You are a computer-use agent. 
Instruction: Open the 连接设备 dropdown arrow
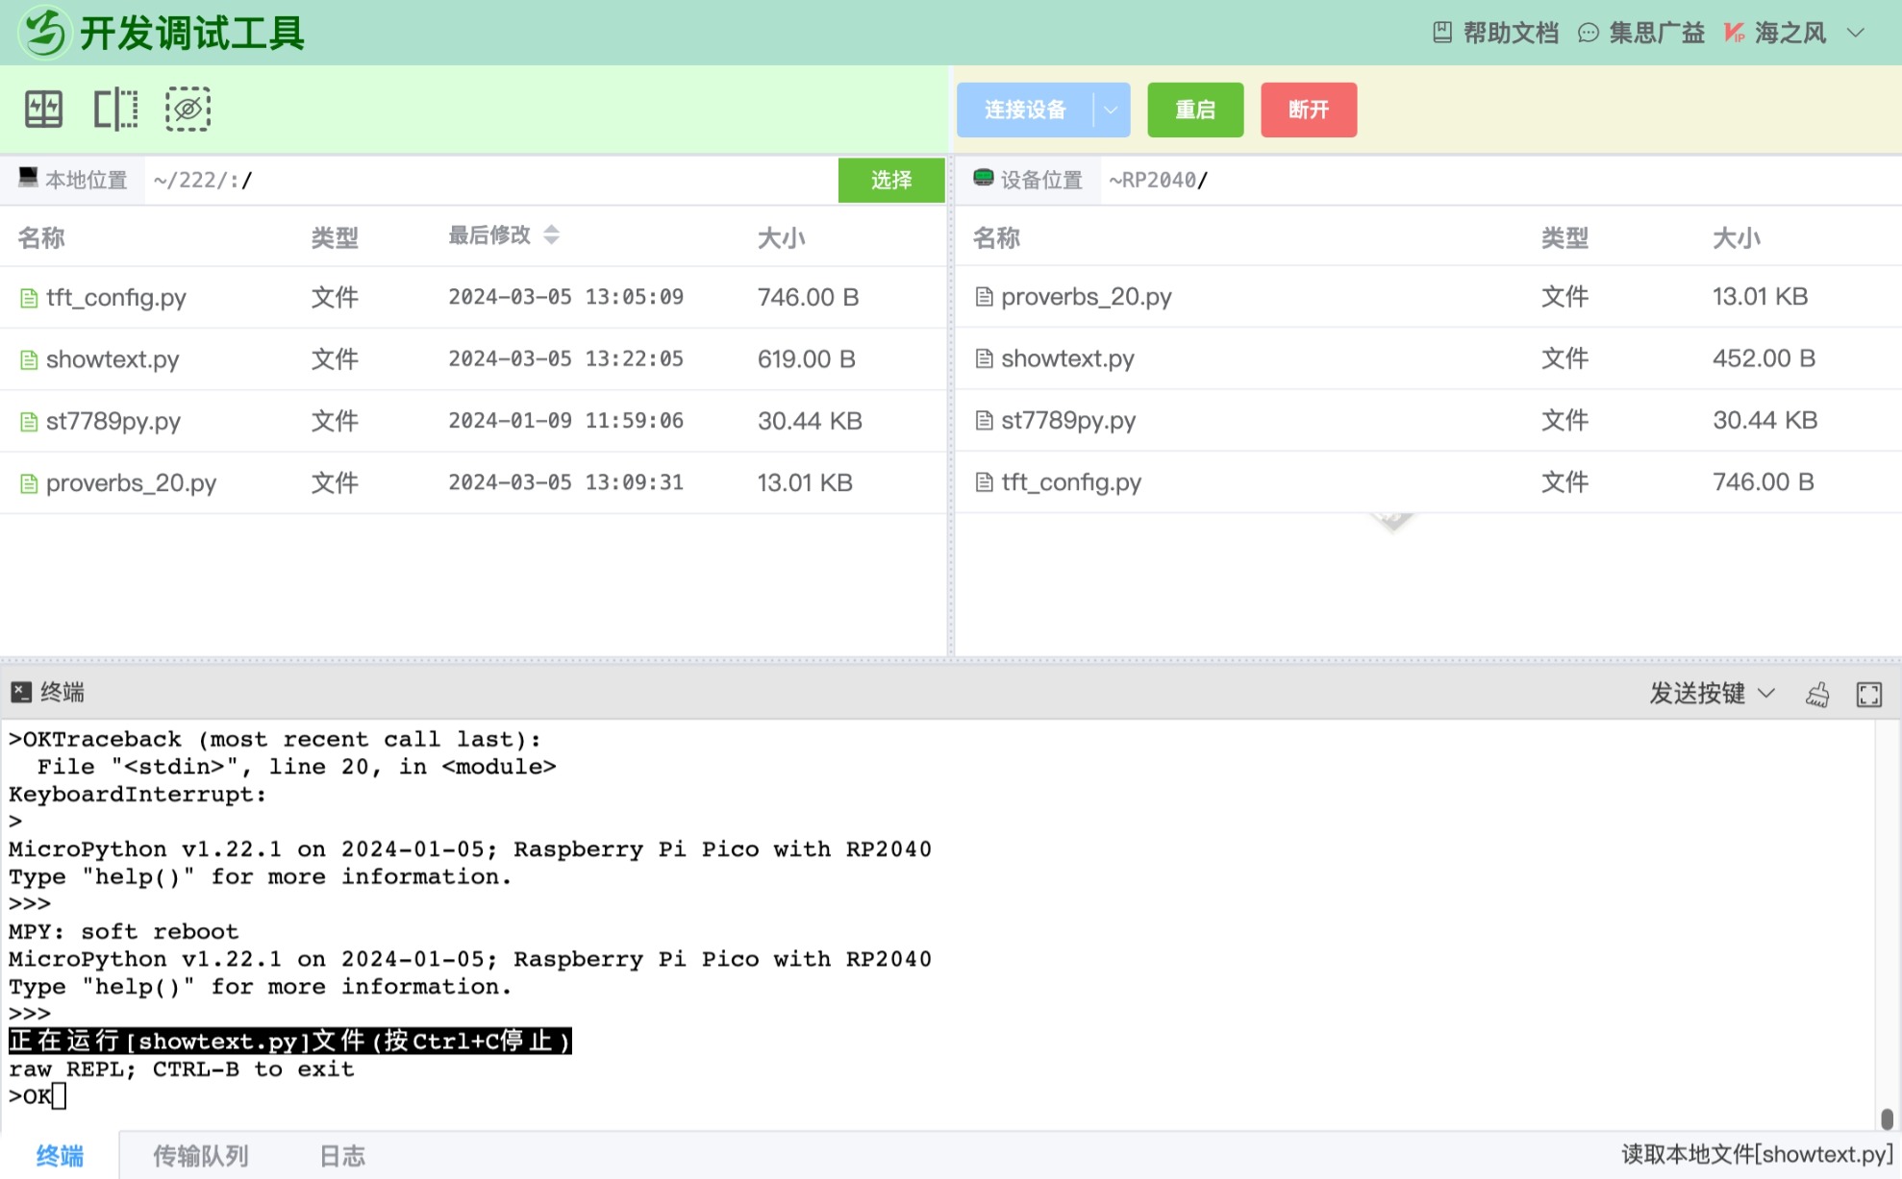[1111, 110]
